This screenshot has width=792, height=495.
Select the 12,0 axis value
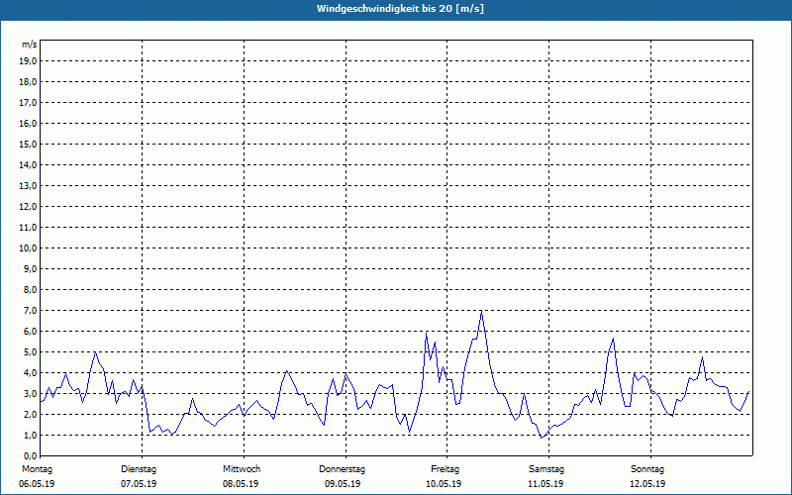(28, 206)
